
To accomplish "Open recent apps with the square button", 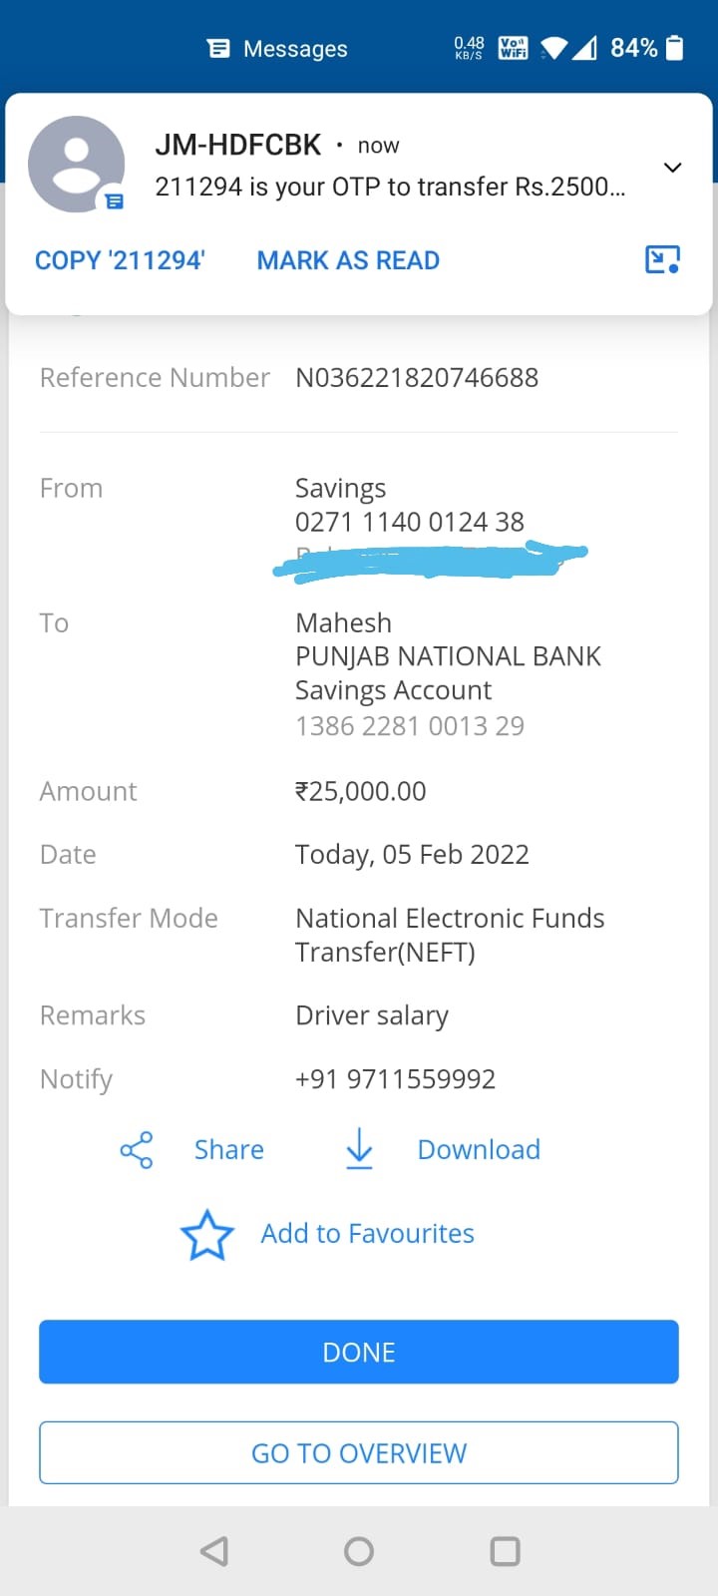I will click(505, 1551).
